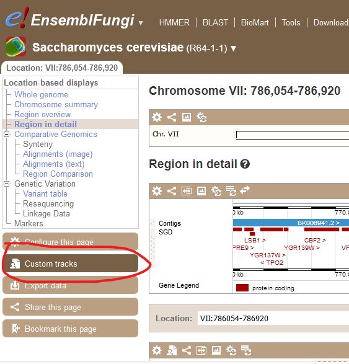Click the configure gear icon in chromosome panel toolbar
The image size is (349, 364).
pyautogui.click(x=157, y=117)
